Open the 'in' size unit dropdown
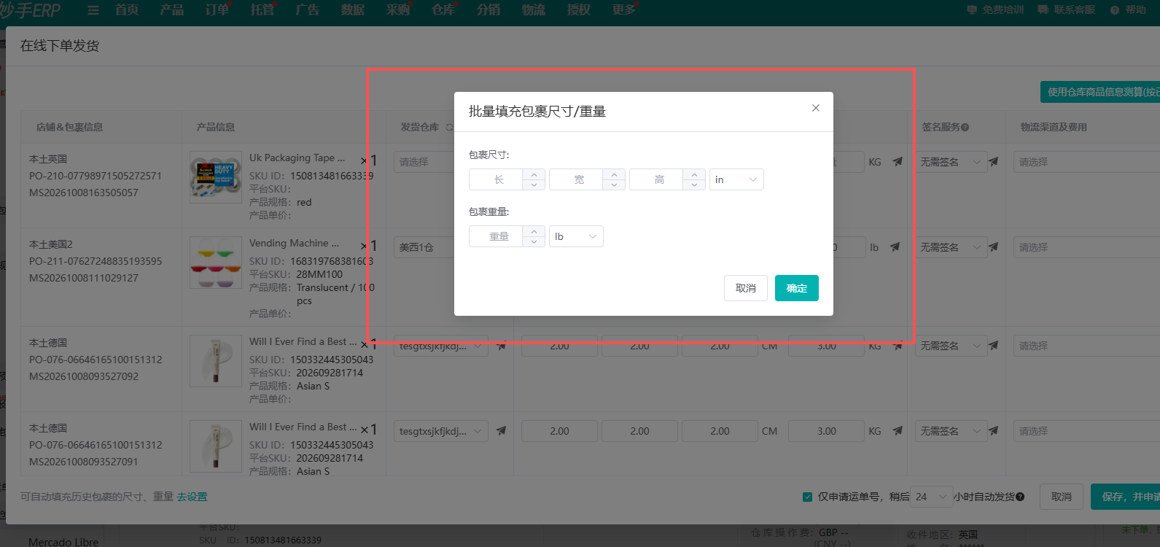The width and height of the screenshot is (1160, 547). [x=736, y=179]
